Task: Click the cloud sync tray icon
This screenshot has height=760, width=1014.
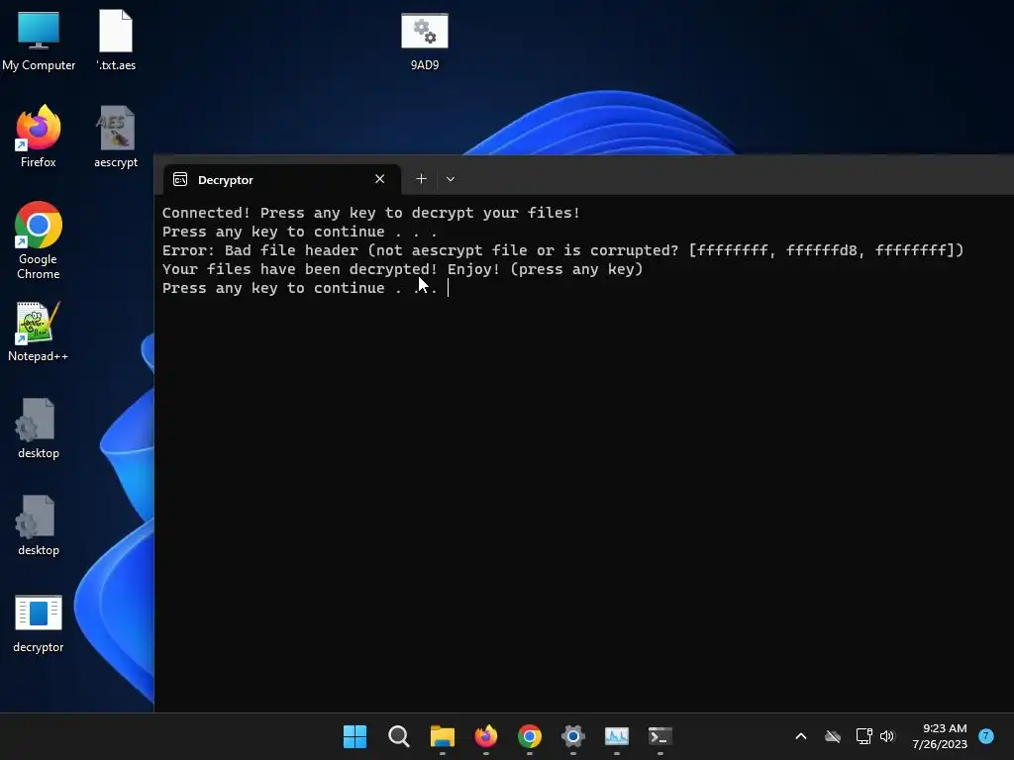Action: [x=833, y=736]
